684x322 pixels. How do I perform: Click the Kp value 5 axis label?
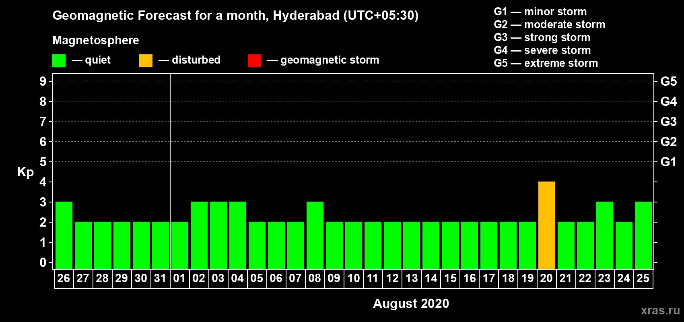coord(43,162)
